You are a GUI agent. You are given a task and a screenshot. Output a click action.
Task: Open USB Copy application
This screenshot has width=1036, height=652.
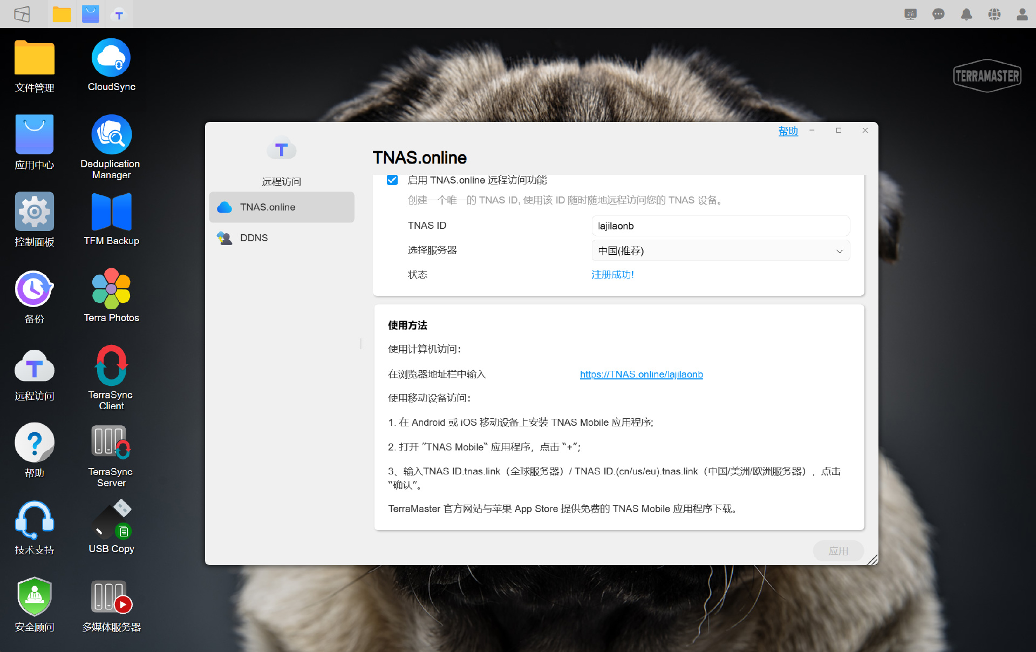tap(111, 520)
